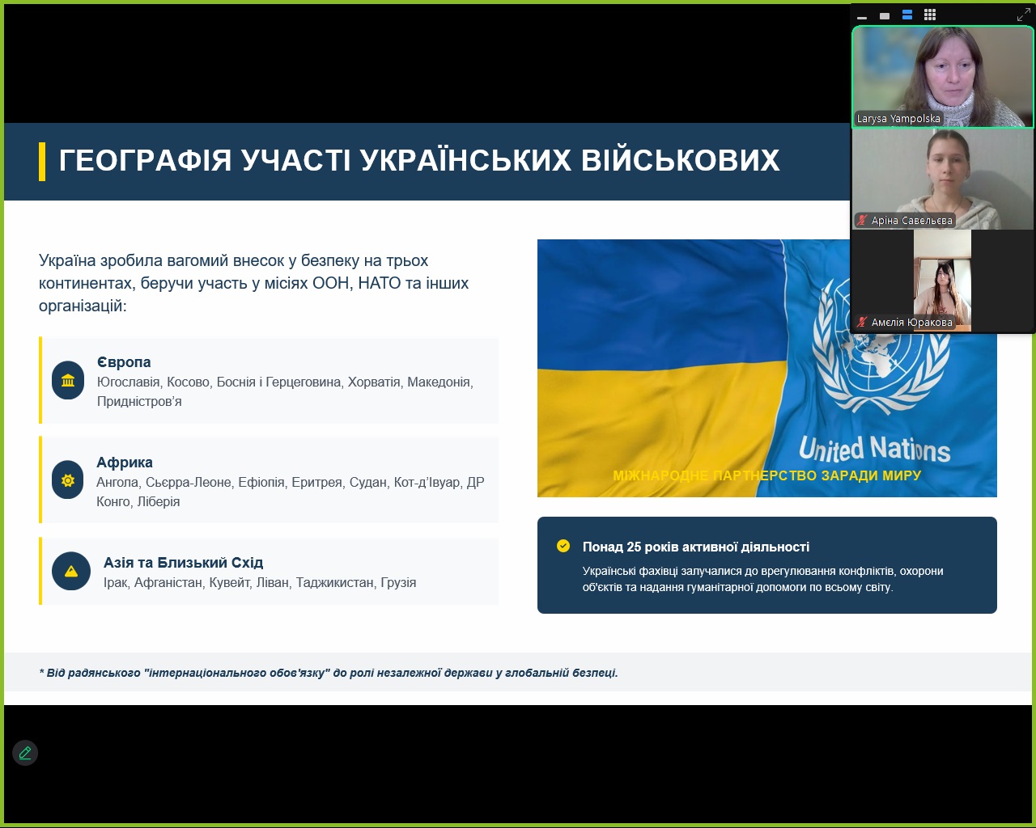Click the Larysa Yampolska name label
This screenshot has width=1036, height=828.
pos(898,119)
